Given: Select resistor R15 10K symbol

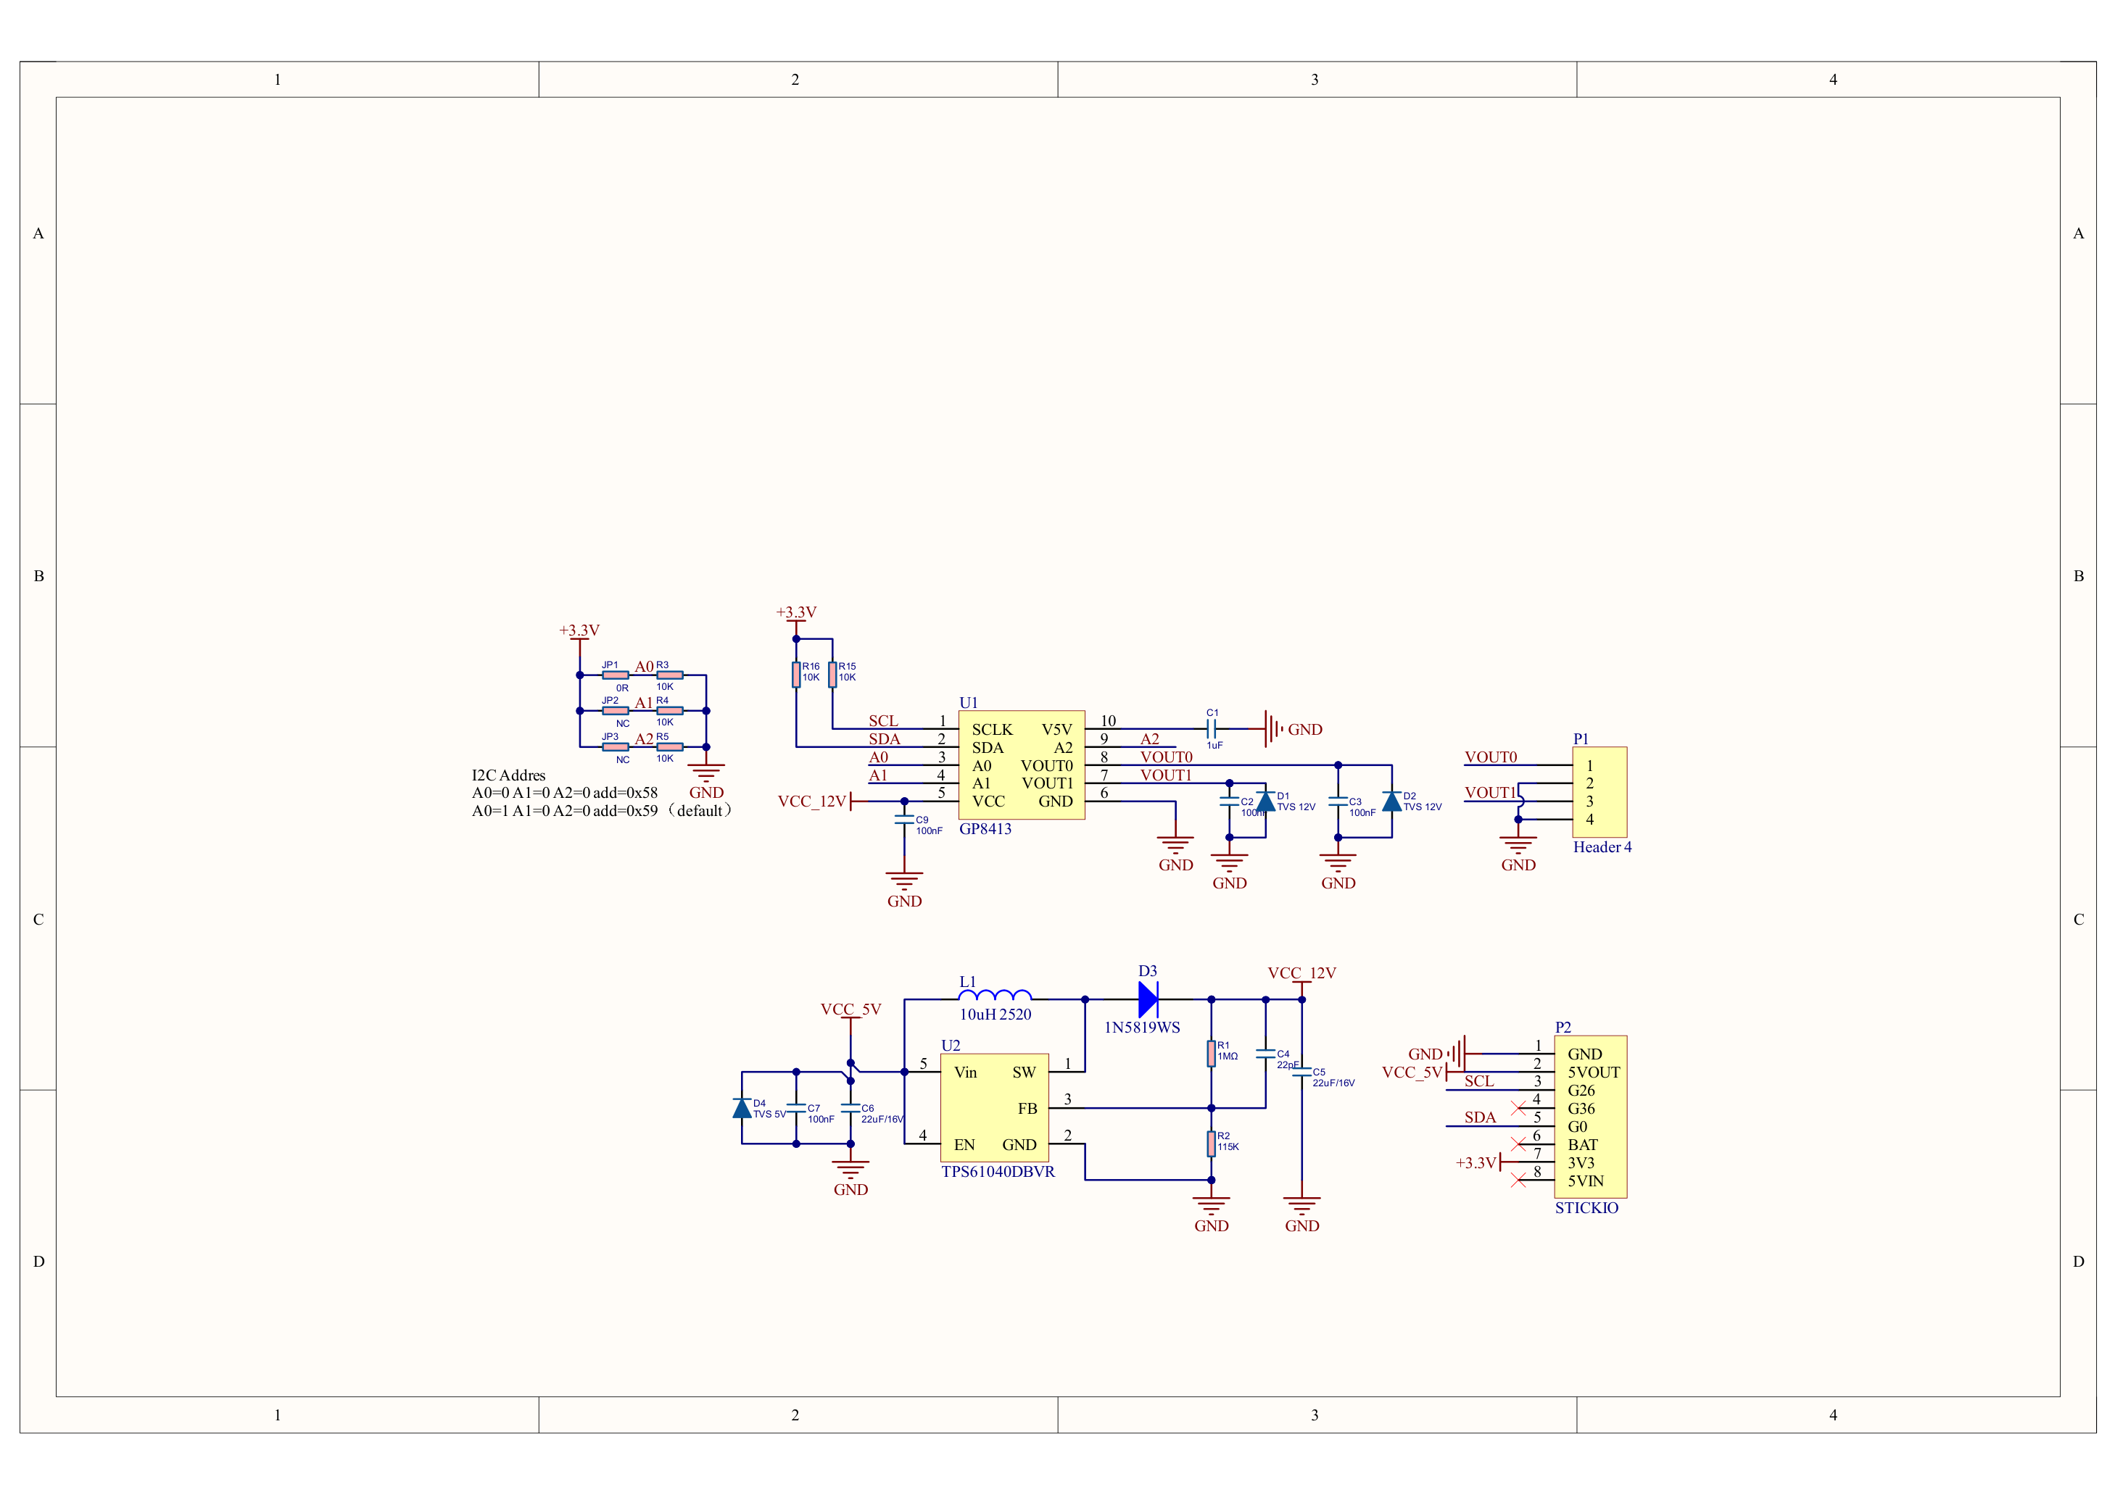Looking at the screenshot, I should click(x=832, y=675).
